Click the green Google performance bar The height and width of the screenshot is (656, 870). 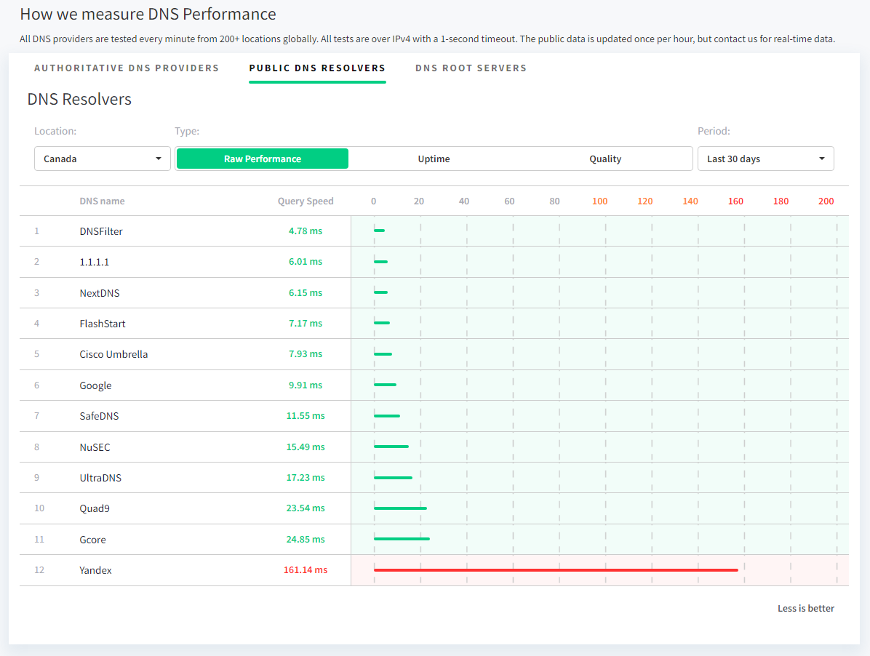pos(385,384)
